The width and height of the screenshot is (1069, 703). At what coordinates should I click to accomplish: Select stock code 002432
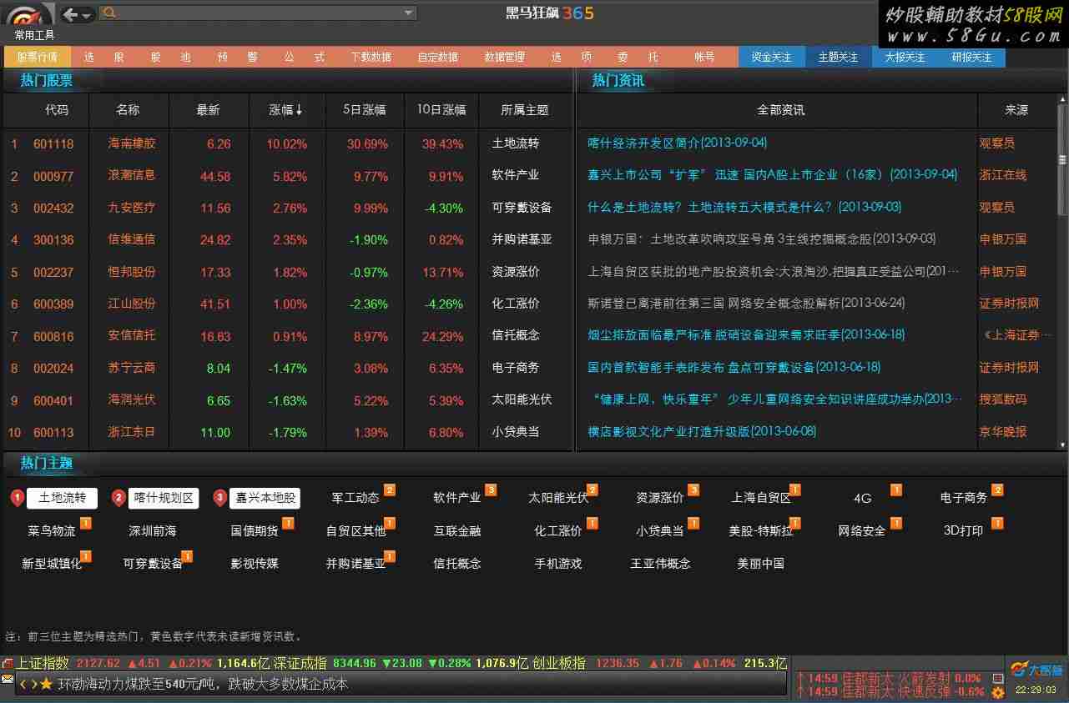pos(53,208)
